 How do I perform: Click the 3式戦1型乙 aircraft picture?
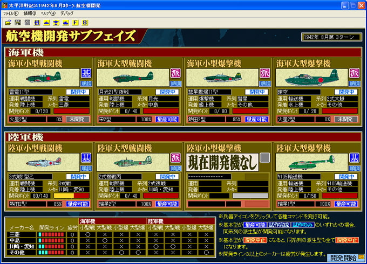(44, 162)
